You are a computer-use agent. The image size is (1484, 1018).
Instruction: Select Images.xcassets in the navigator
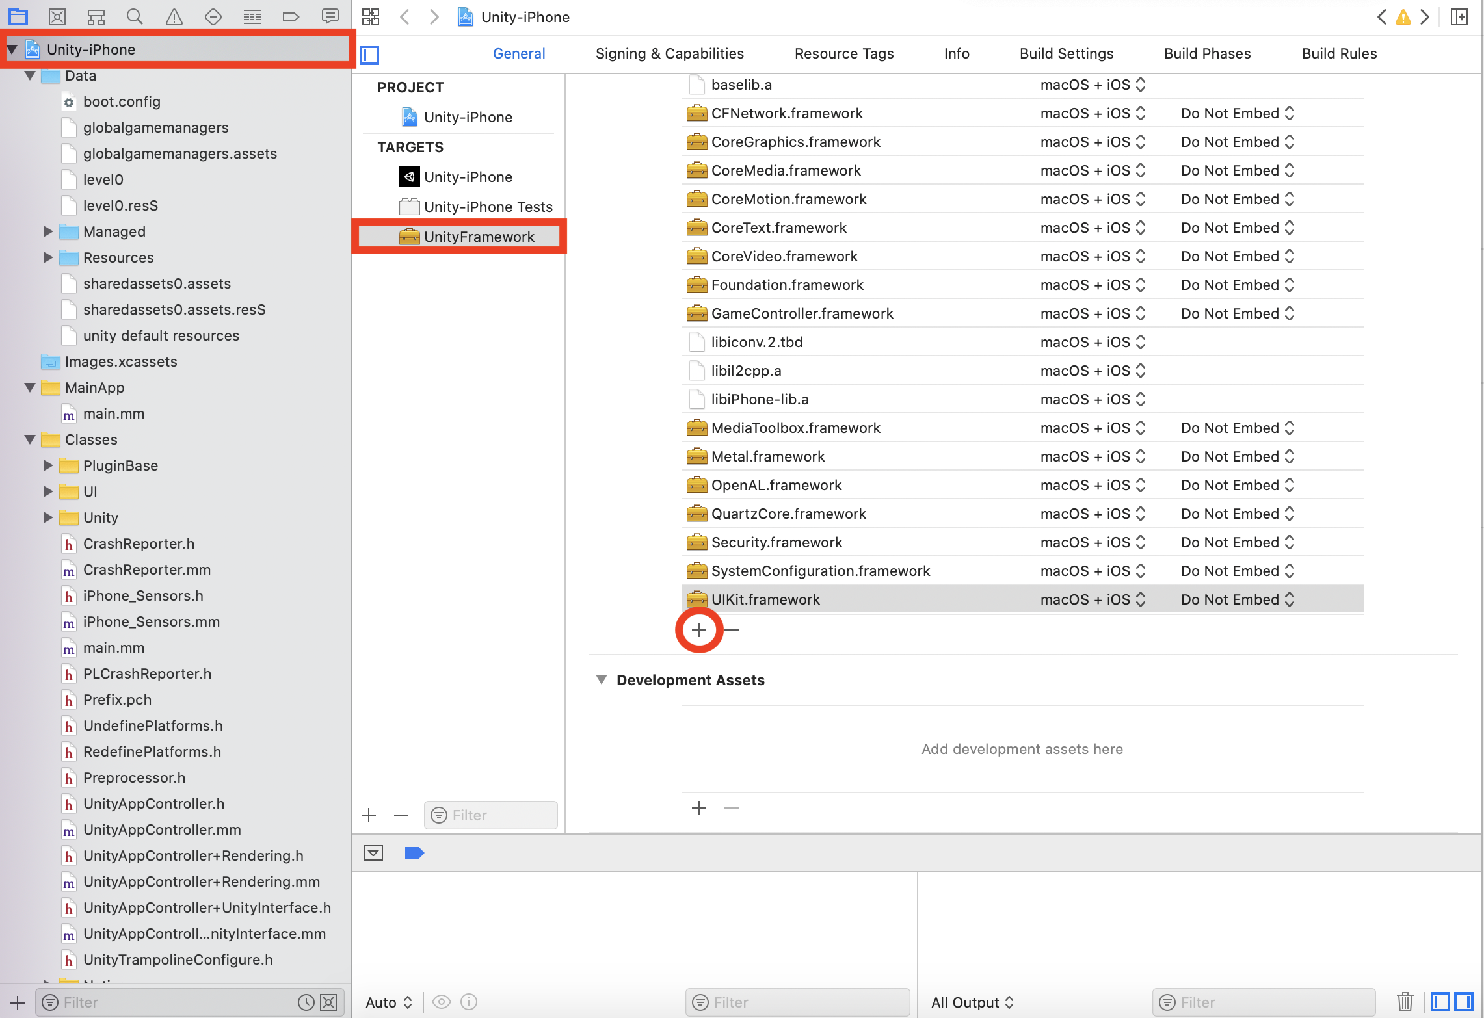(120, 361)
